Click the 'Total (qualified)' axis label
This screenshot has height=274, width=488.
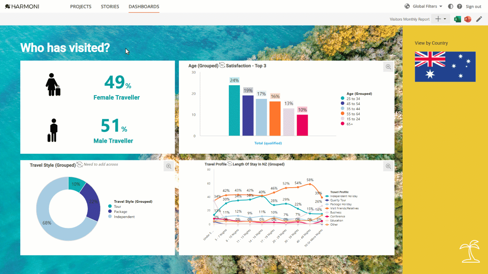point(268,143)
